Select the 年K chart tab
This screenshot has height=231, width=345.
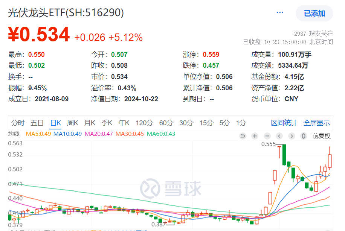[124, 123]
